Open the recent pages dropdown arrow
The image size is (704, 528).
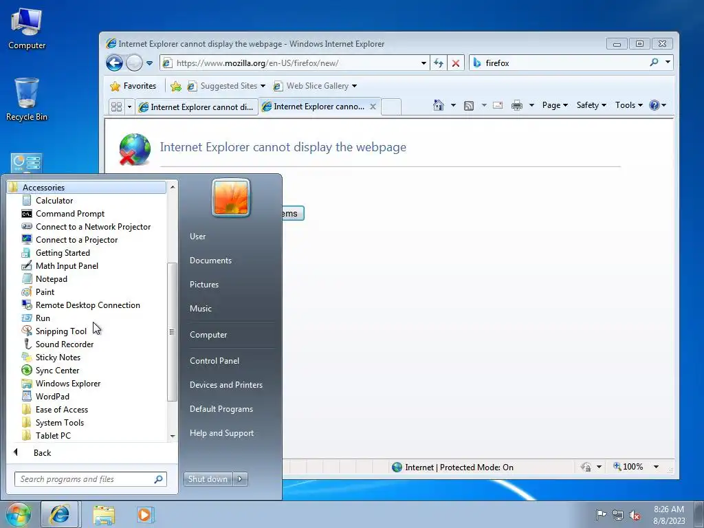(149, 63)
